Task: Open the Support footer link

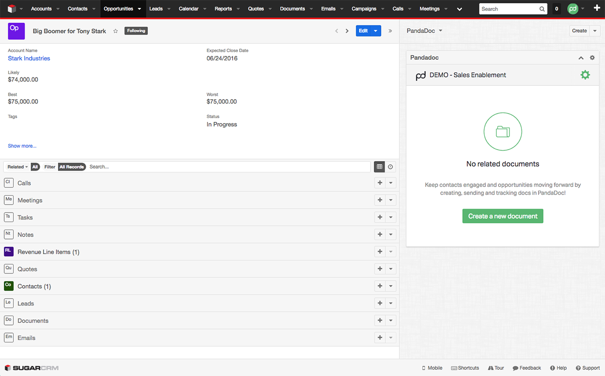Action: click(588, 368)
